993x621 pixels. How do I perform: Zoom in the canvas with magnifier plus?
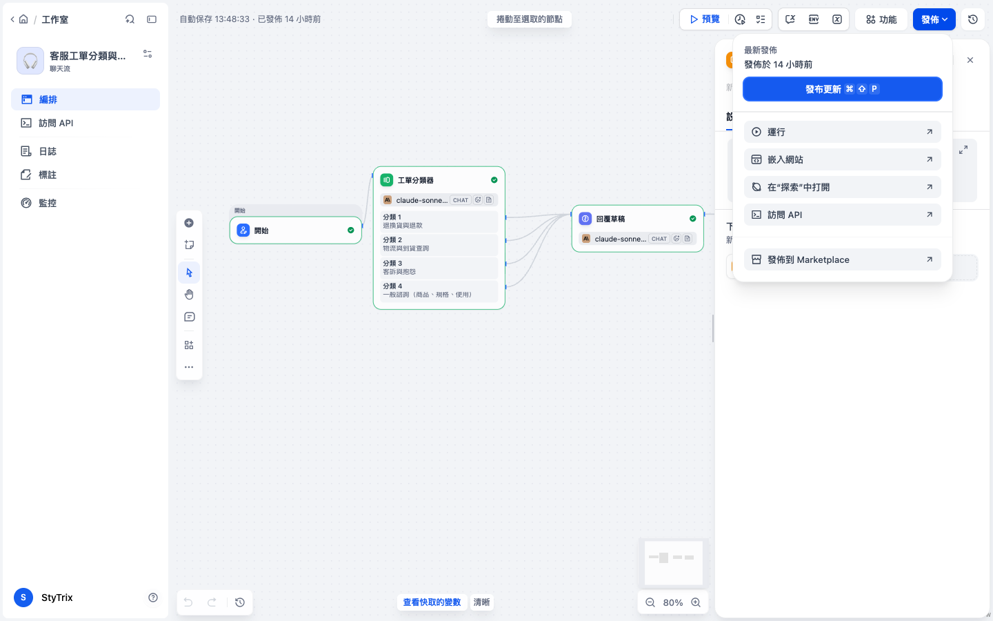(696, 602)
